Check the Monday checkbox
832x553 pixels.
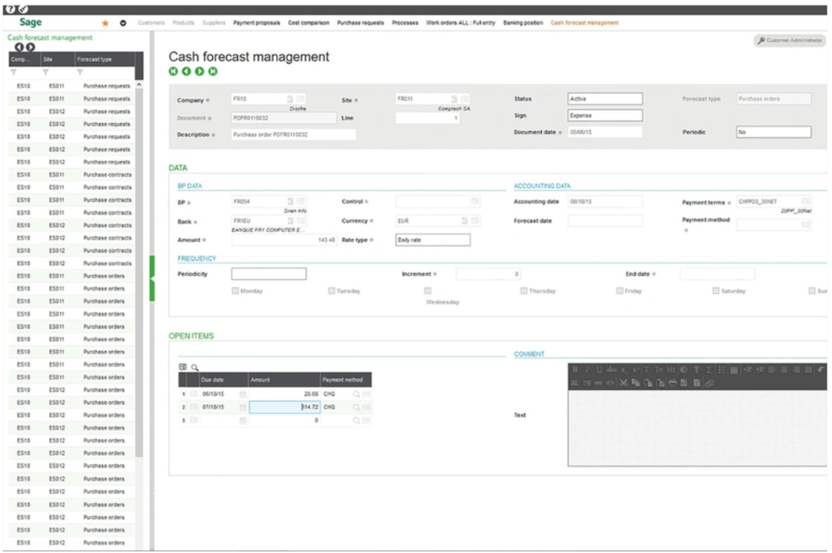(x=235, y=291)
